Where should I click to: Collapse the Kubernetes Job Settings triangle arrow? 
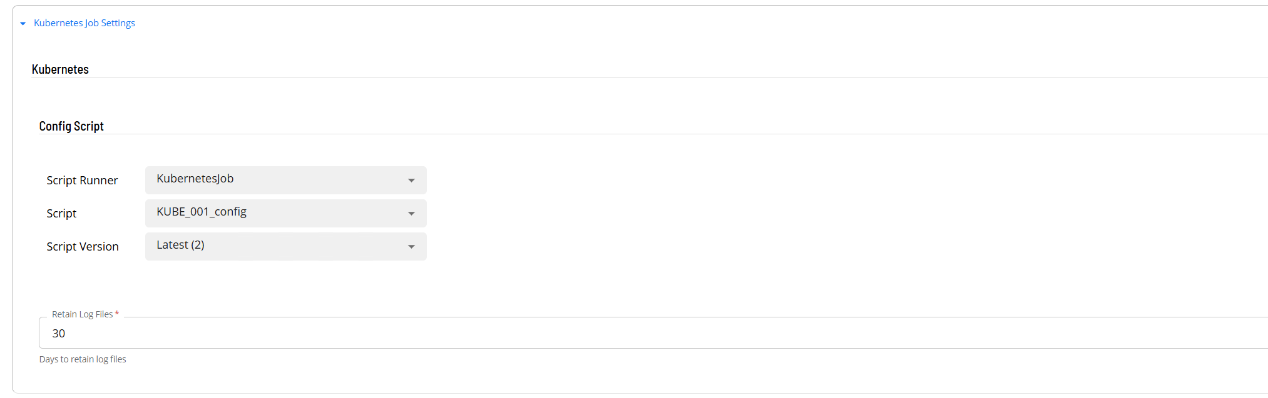pyautogui.click(x=23, y=24)
